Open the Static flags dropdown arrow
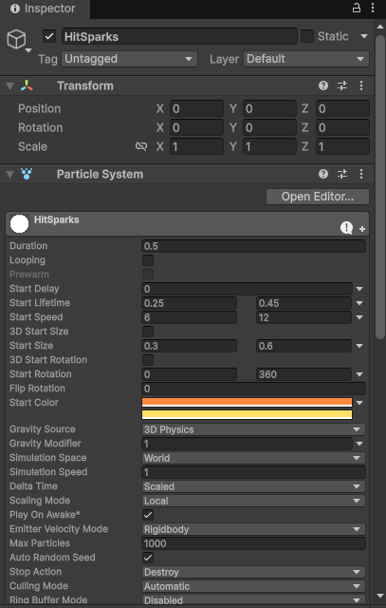 coord(364,36)
